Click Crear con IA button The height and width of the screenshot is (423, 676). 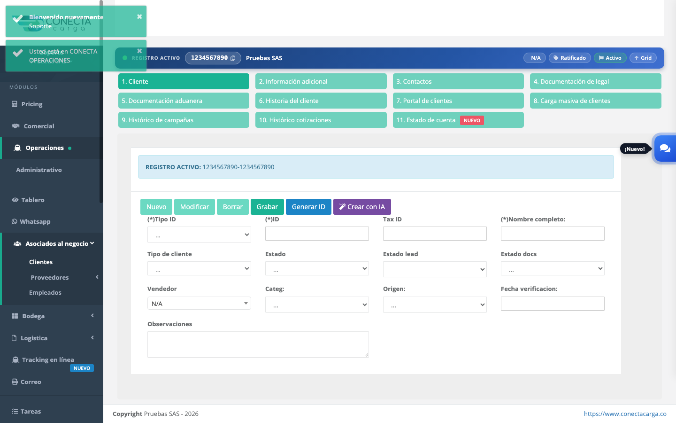362,207
